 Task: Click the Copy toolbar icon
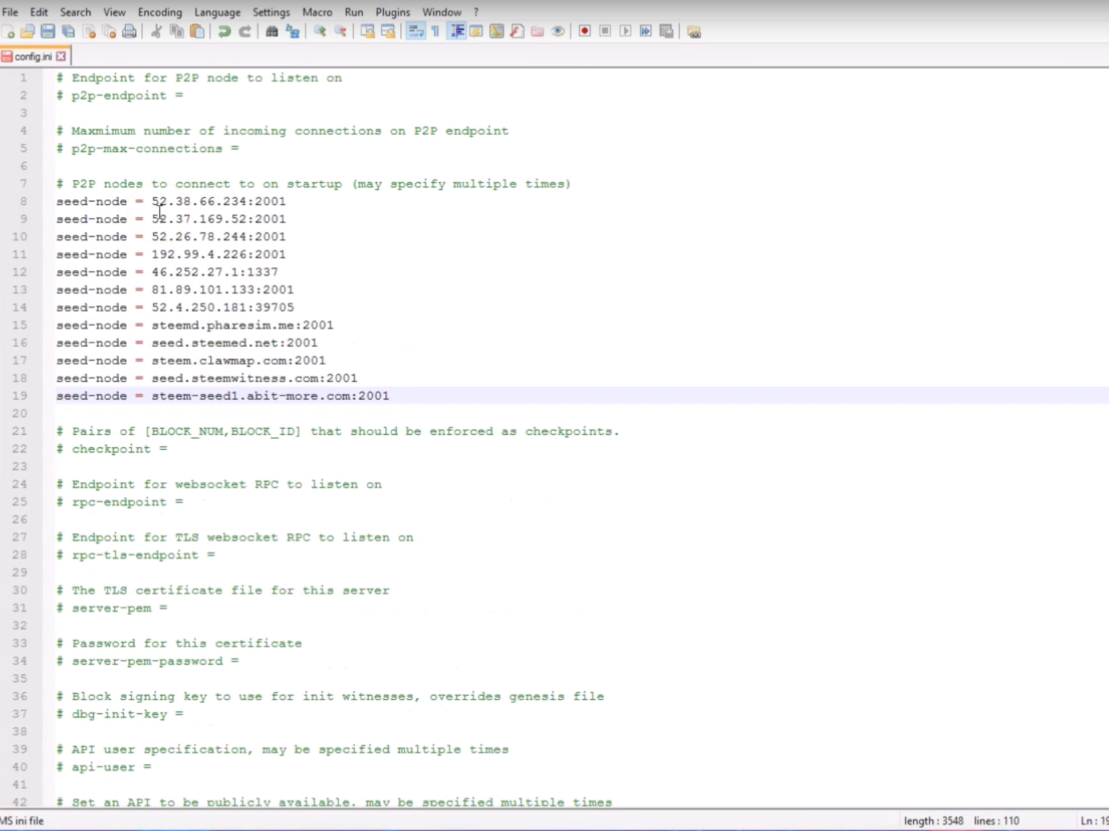177,31
